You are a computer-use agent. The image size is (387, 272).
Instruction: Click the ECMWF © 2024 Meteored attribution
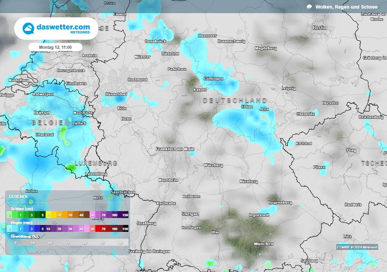click(357, 247)
